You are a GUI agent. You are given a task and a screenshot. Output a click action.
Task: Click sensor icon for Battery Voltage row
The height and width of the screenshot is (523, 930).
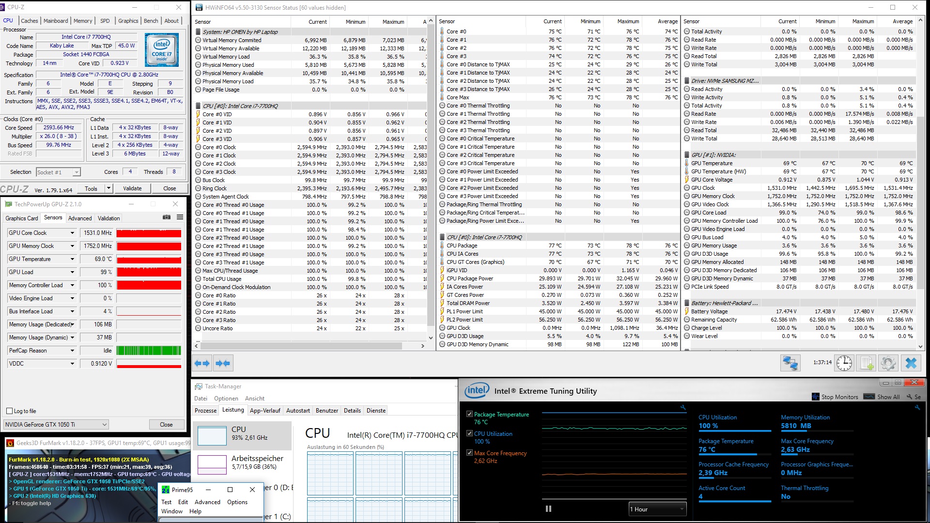click(x=687, y=311)
